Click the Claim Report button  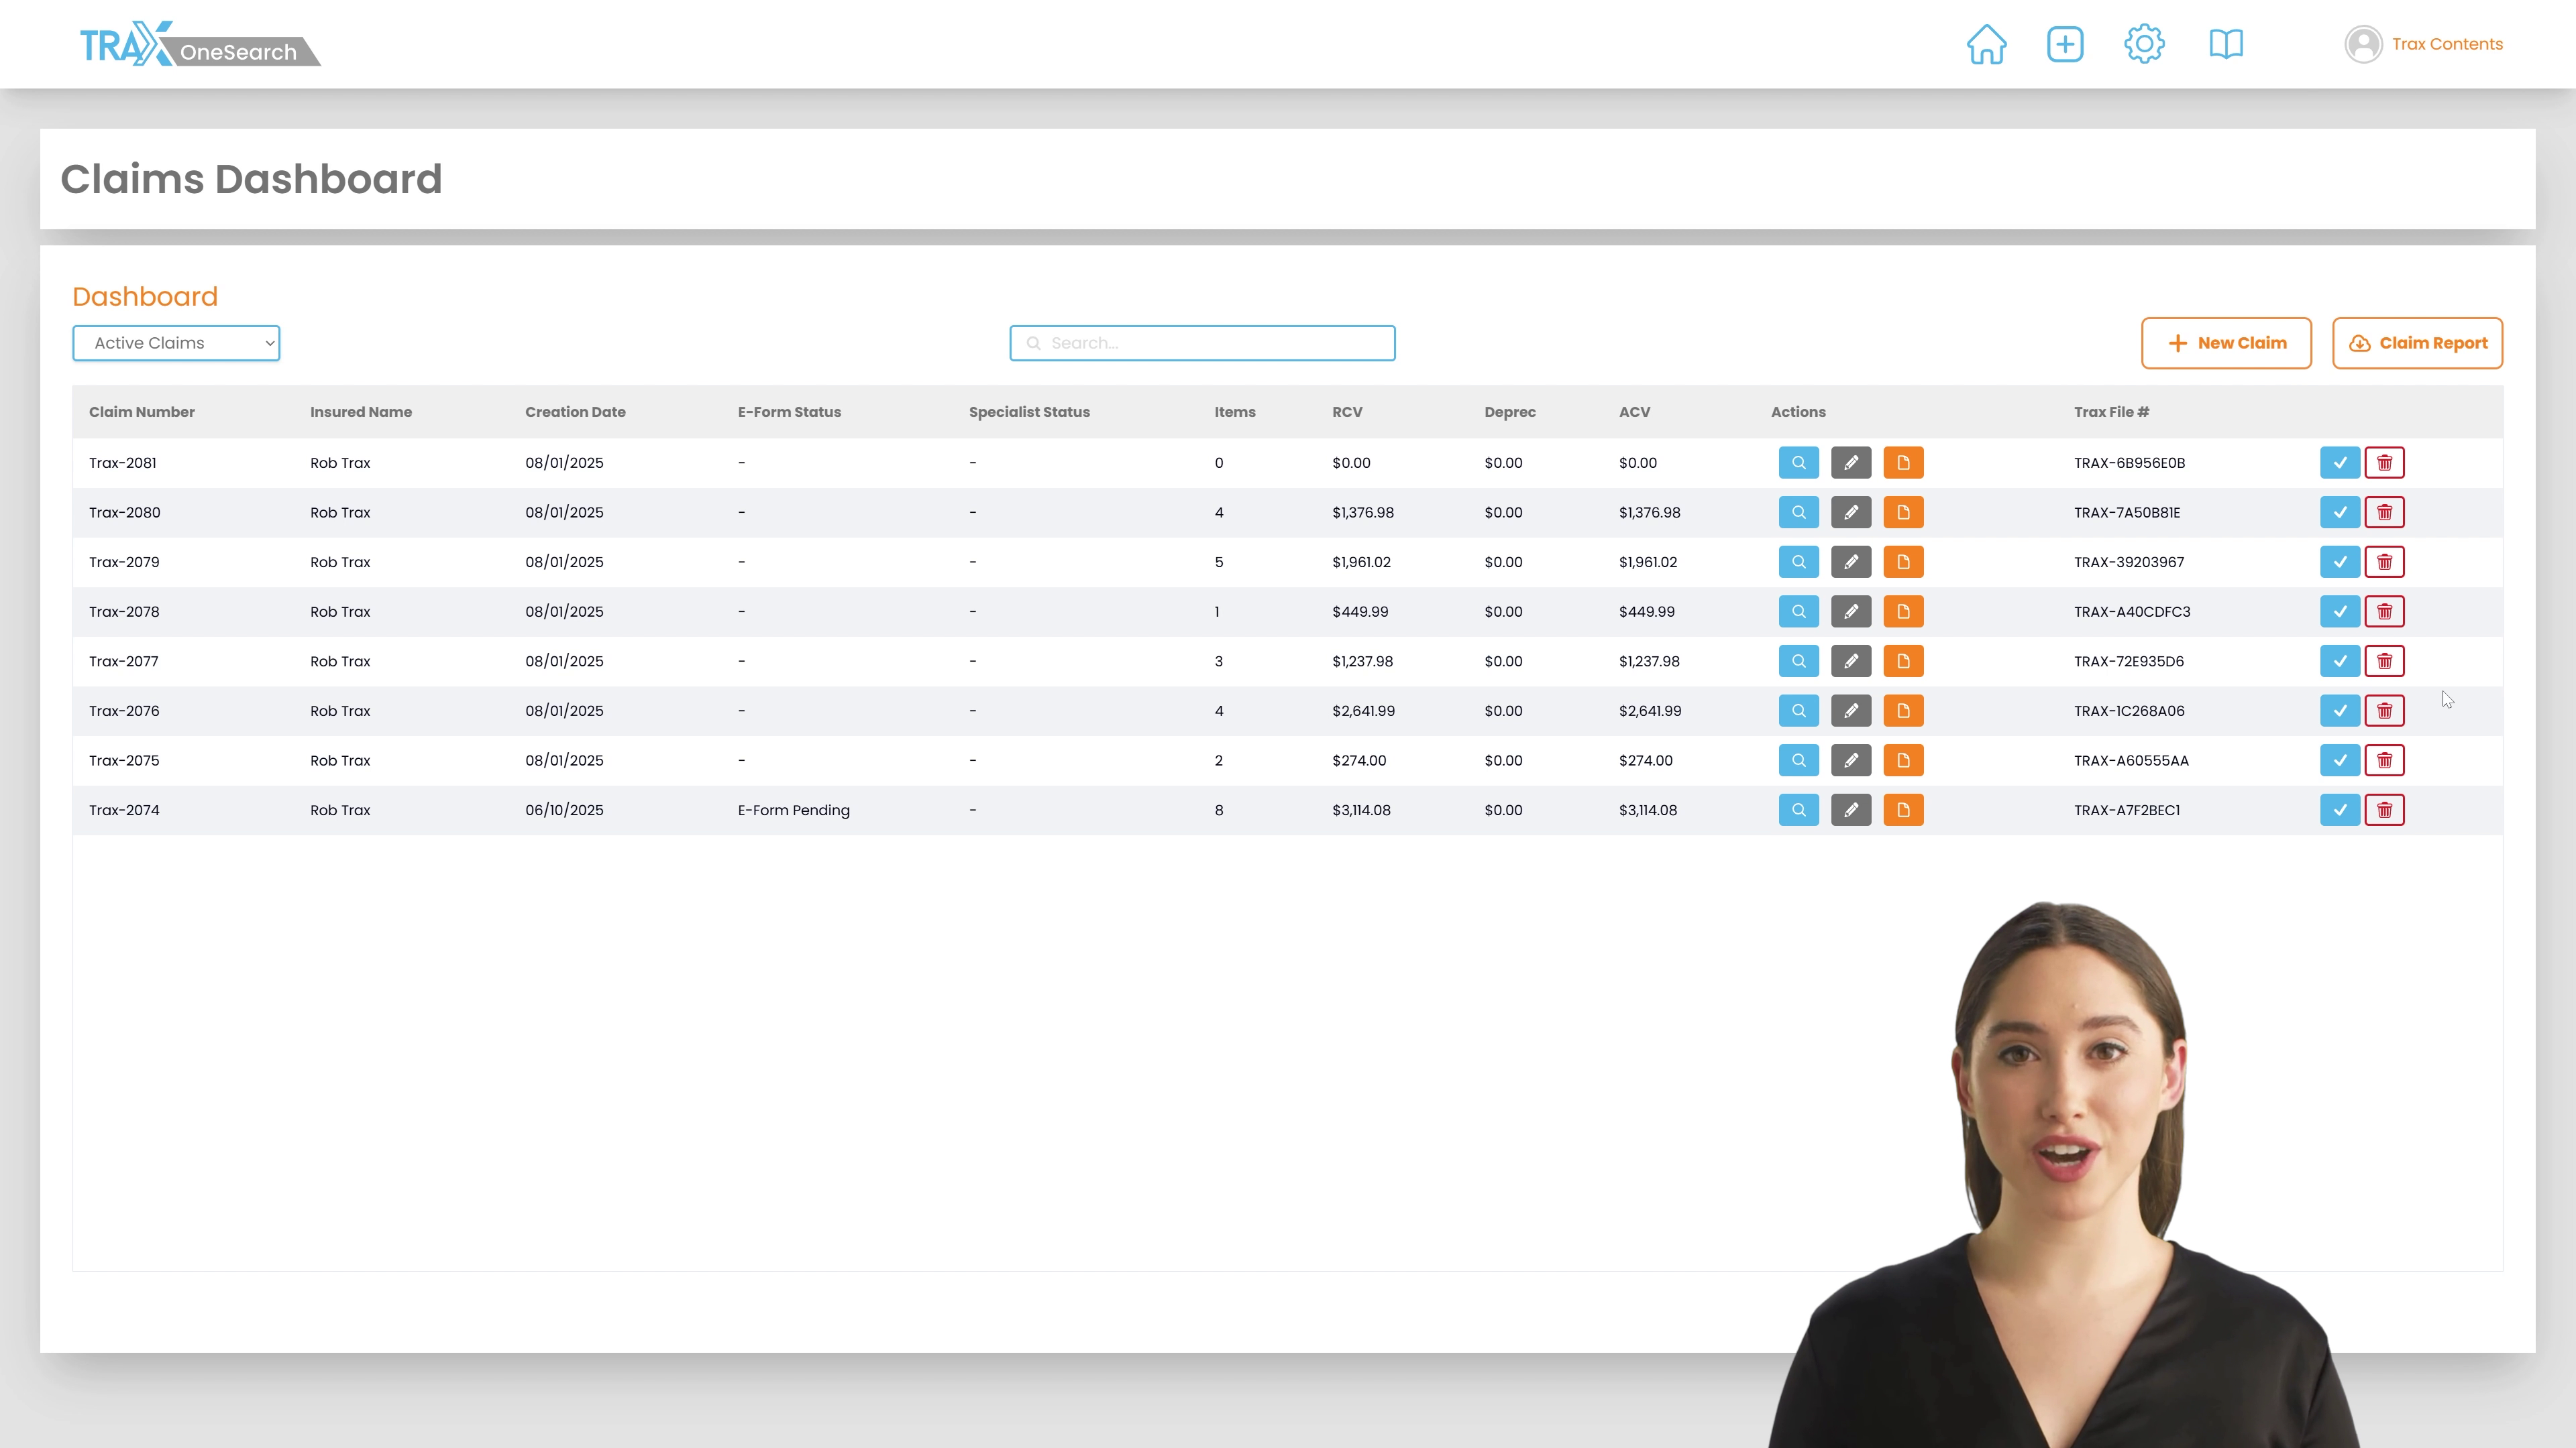click(2417, 343)
